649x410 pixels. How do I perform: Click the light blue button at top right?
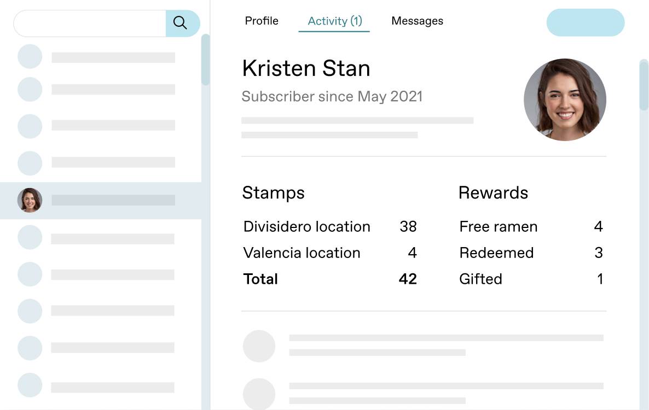(x=586, y=22)
